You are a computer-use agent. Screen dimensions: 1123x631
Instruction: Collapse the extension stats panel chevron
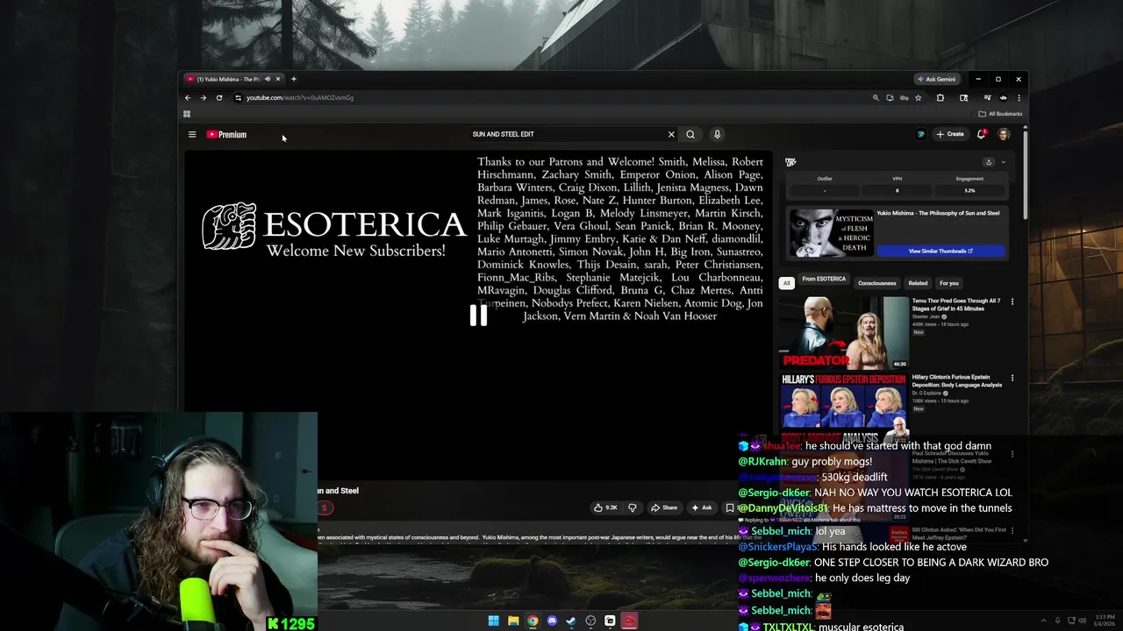pyautogui.click(x=1004, y=162)
